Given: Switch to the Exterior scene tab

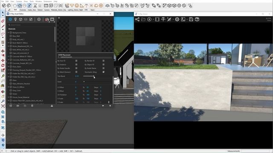Looking at the screenshot, I should [40, 10].
